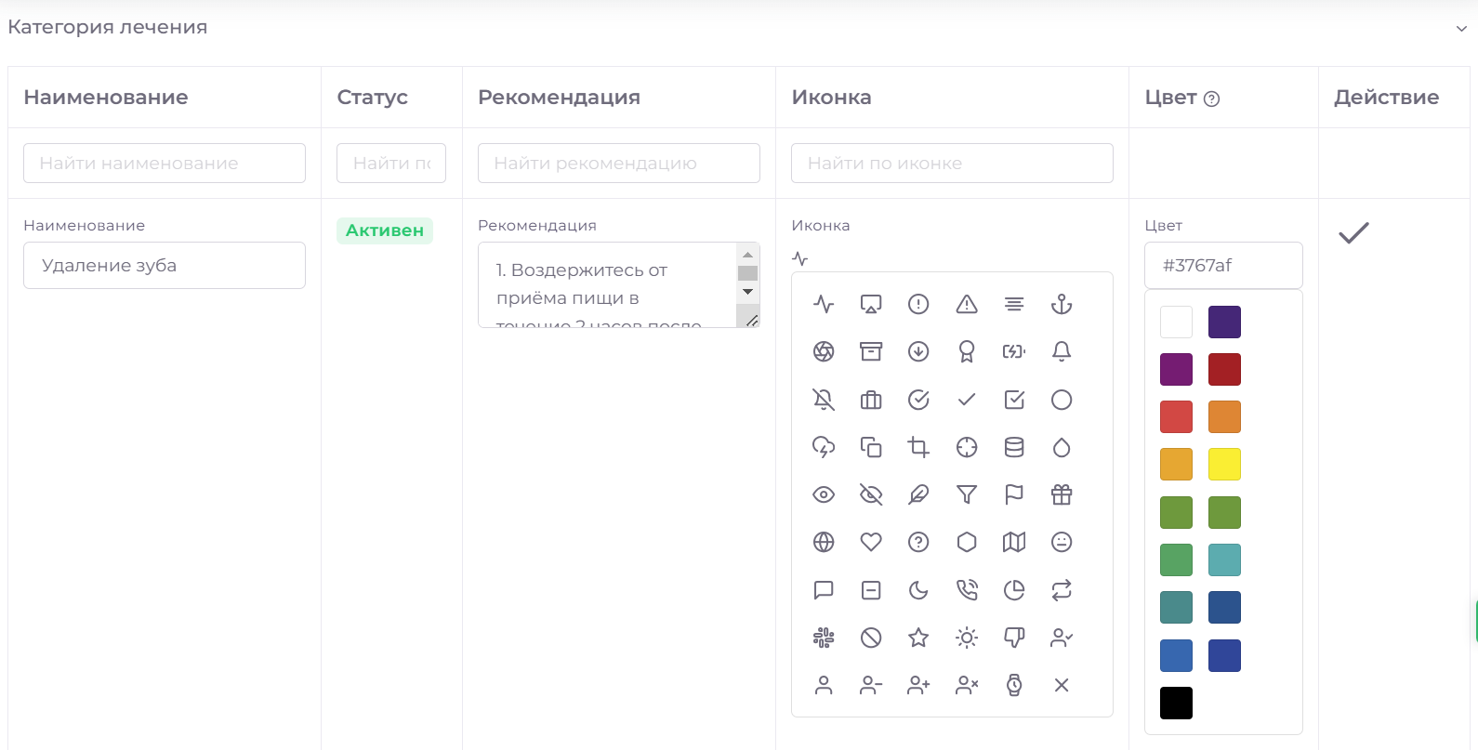
Task: Choose the orange color swatch
Action: (1224, 416)
